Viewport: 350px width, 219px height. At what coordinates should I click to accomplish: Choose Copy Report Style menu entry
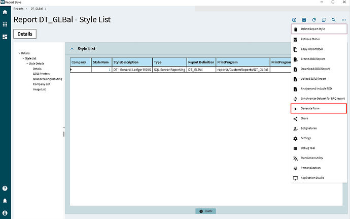(319, 49)
